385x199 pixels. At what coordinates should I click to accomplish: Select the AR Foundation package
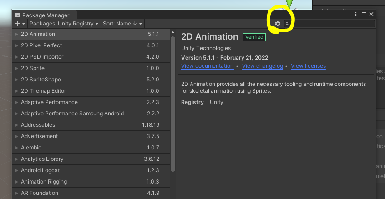coord(91,193)
